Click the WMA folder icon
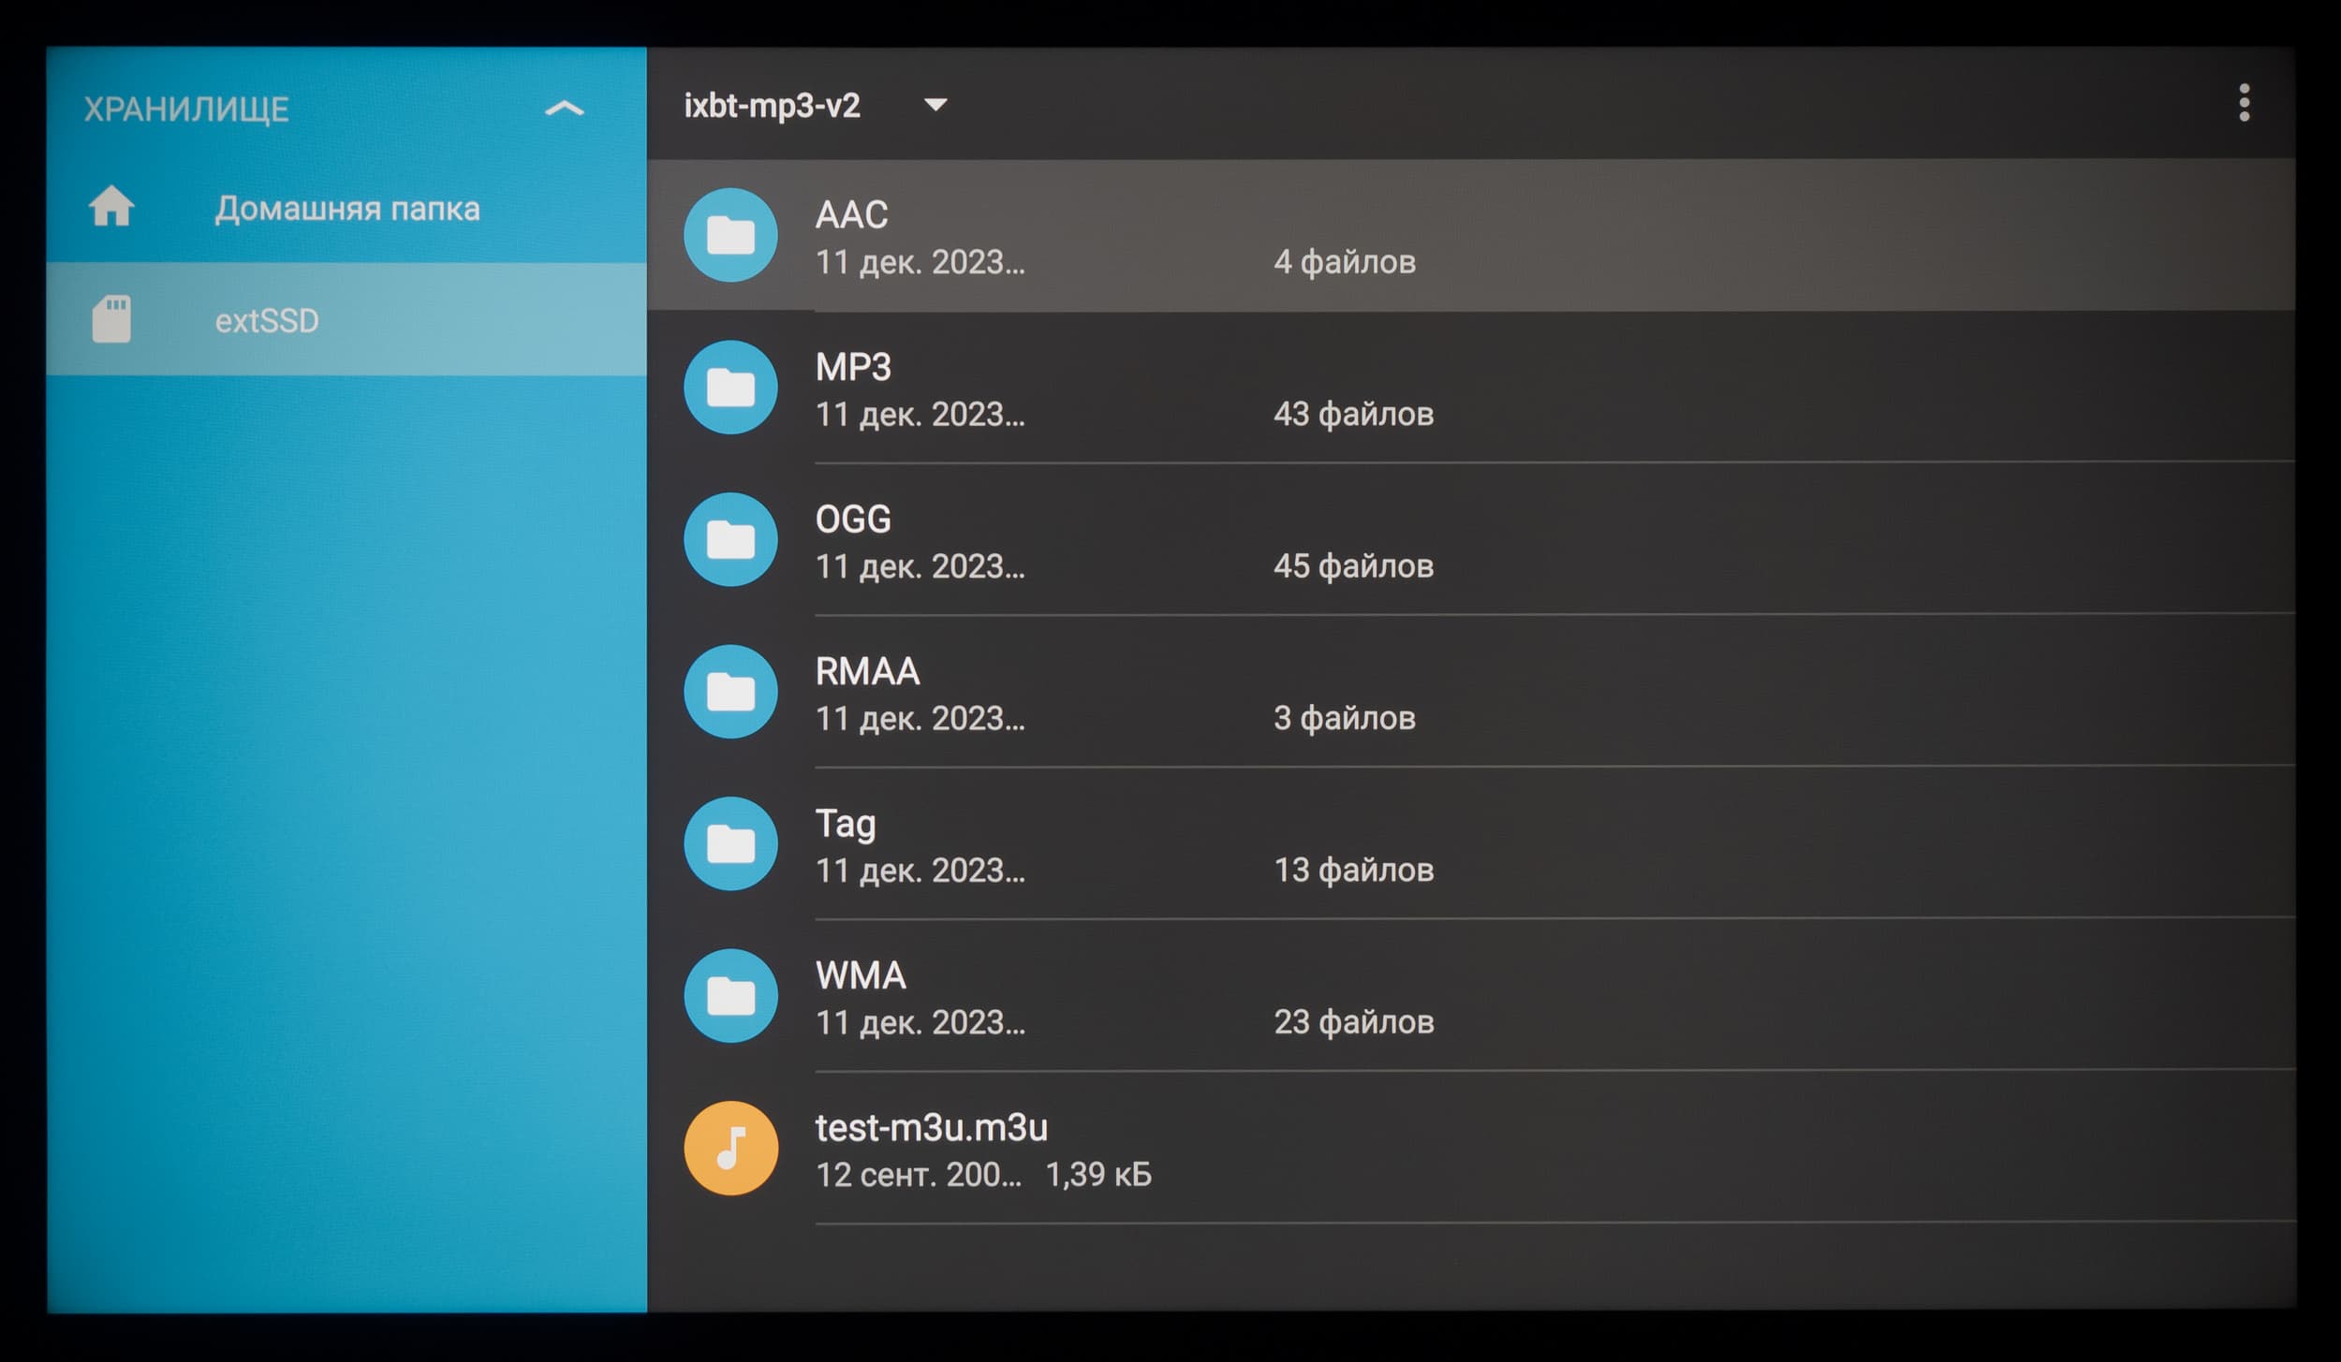This screenshot has width=2341, height=1362. pyautogui.click(x=730, y=996)
